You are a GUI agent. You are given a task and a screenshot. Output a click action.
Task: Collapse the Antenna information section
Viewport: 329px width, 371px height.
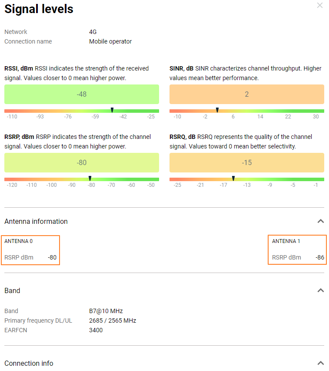click(321, 221)
